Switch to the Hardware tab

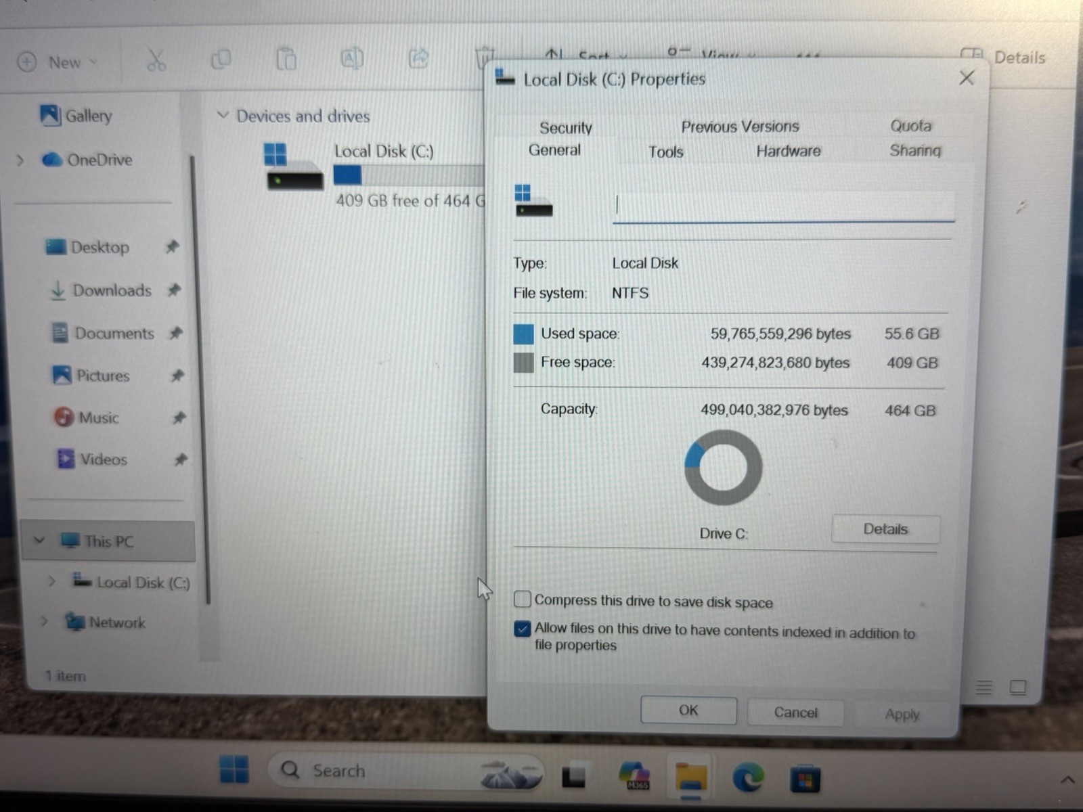tap(789, 151)
